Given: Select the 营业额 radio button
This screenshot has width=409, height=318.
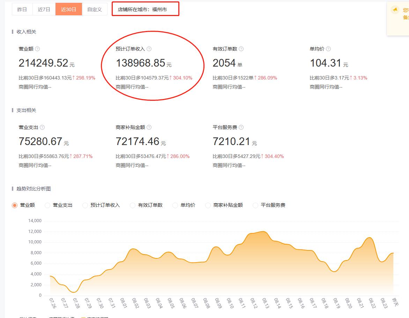Looking at the screenshot, I should [15, 205].
